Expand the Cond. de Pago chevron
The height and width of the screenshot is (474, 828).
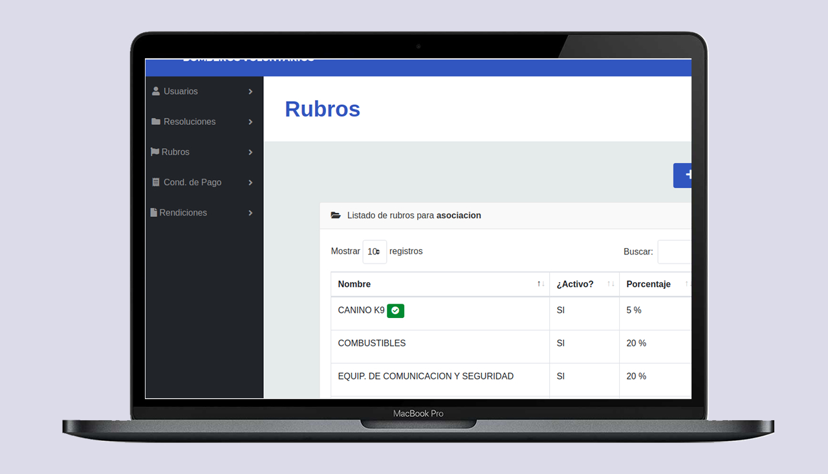click(x=250, y=183)
